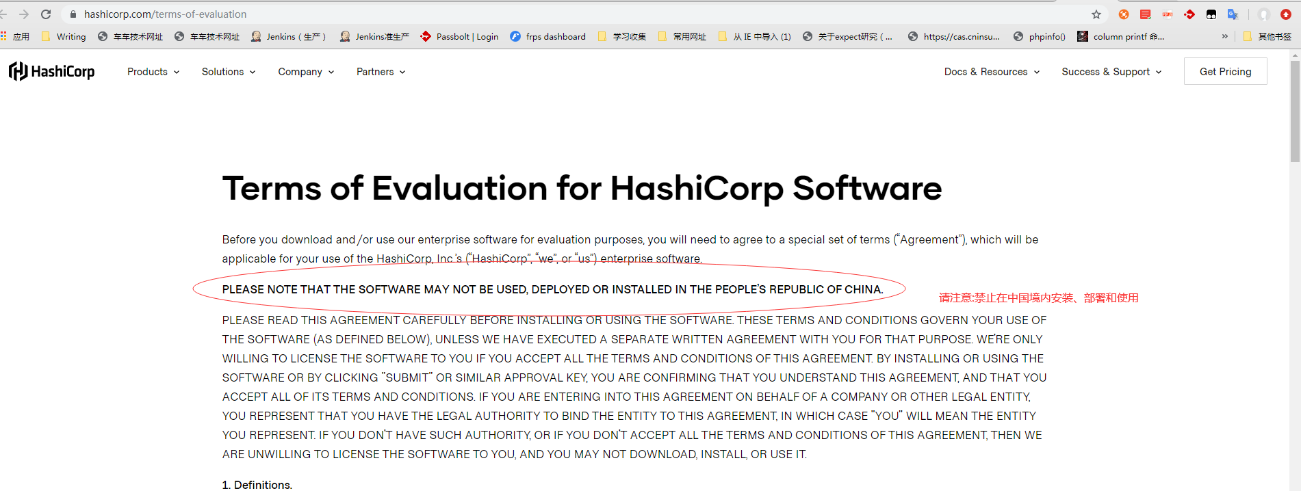This screenshot has width=1301, height=491.
Task: Click the Terms of Evaluation page heading
Action: click(582, 188)
